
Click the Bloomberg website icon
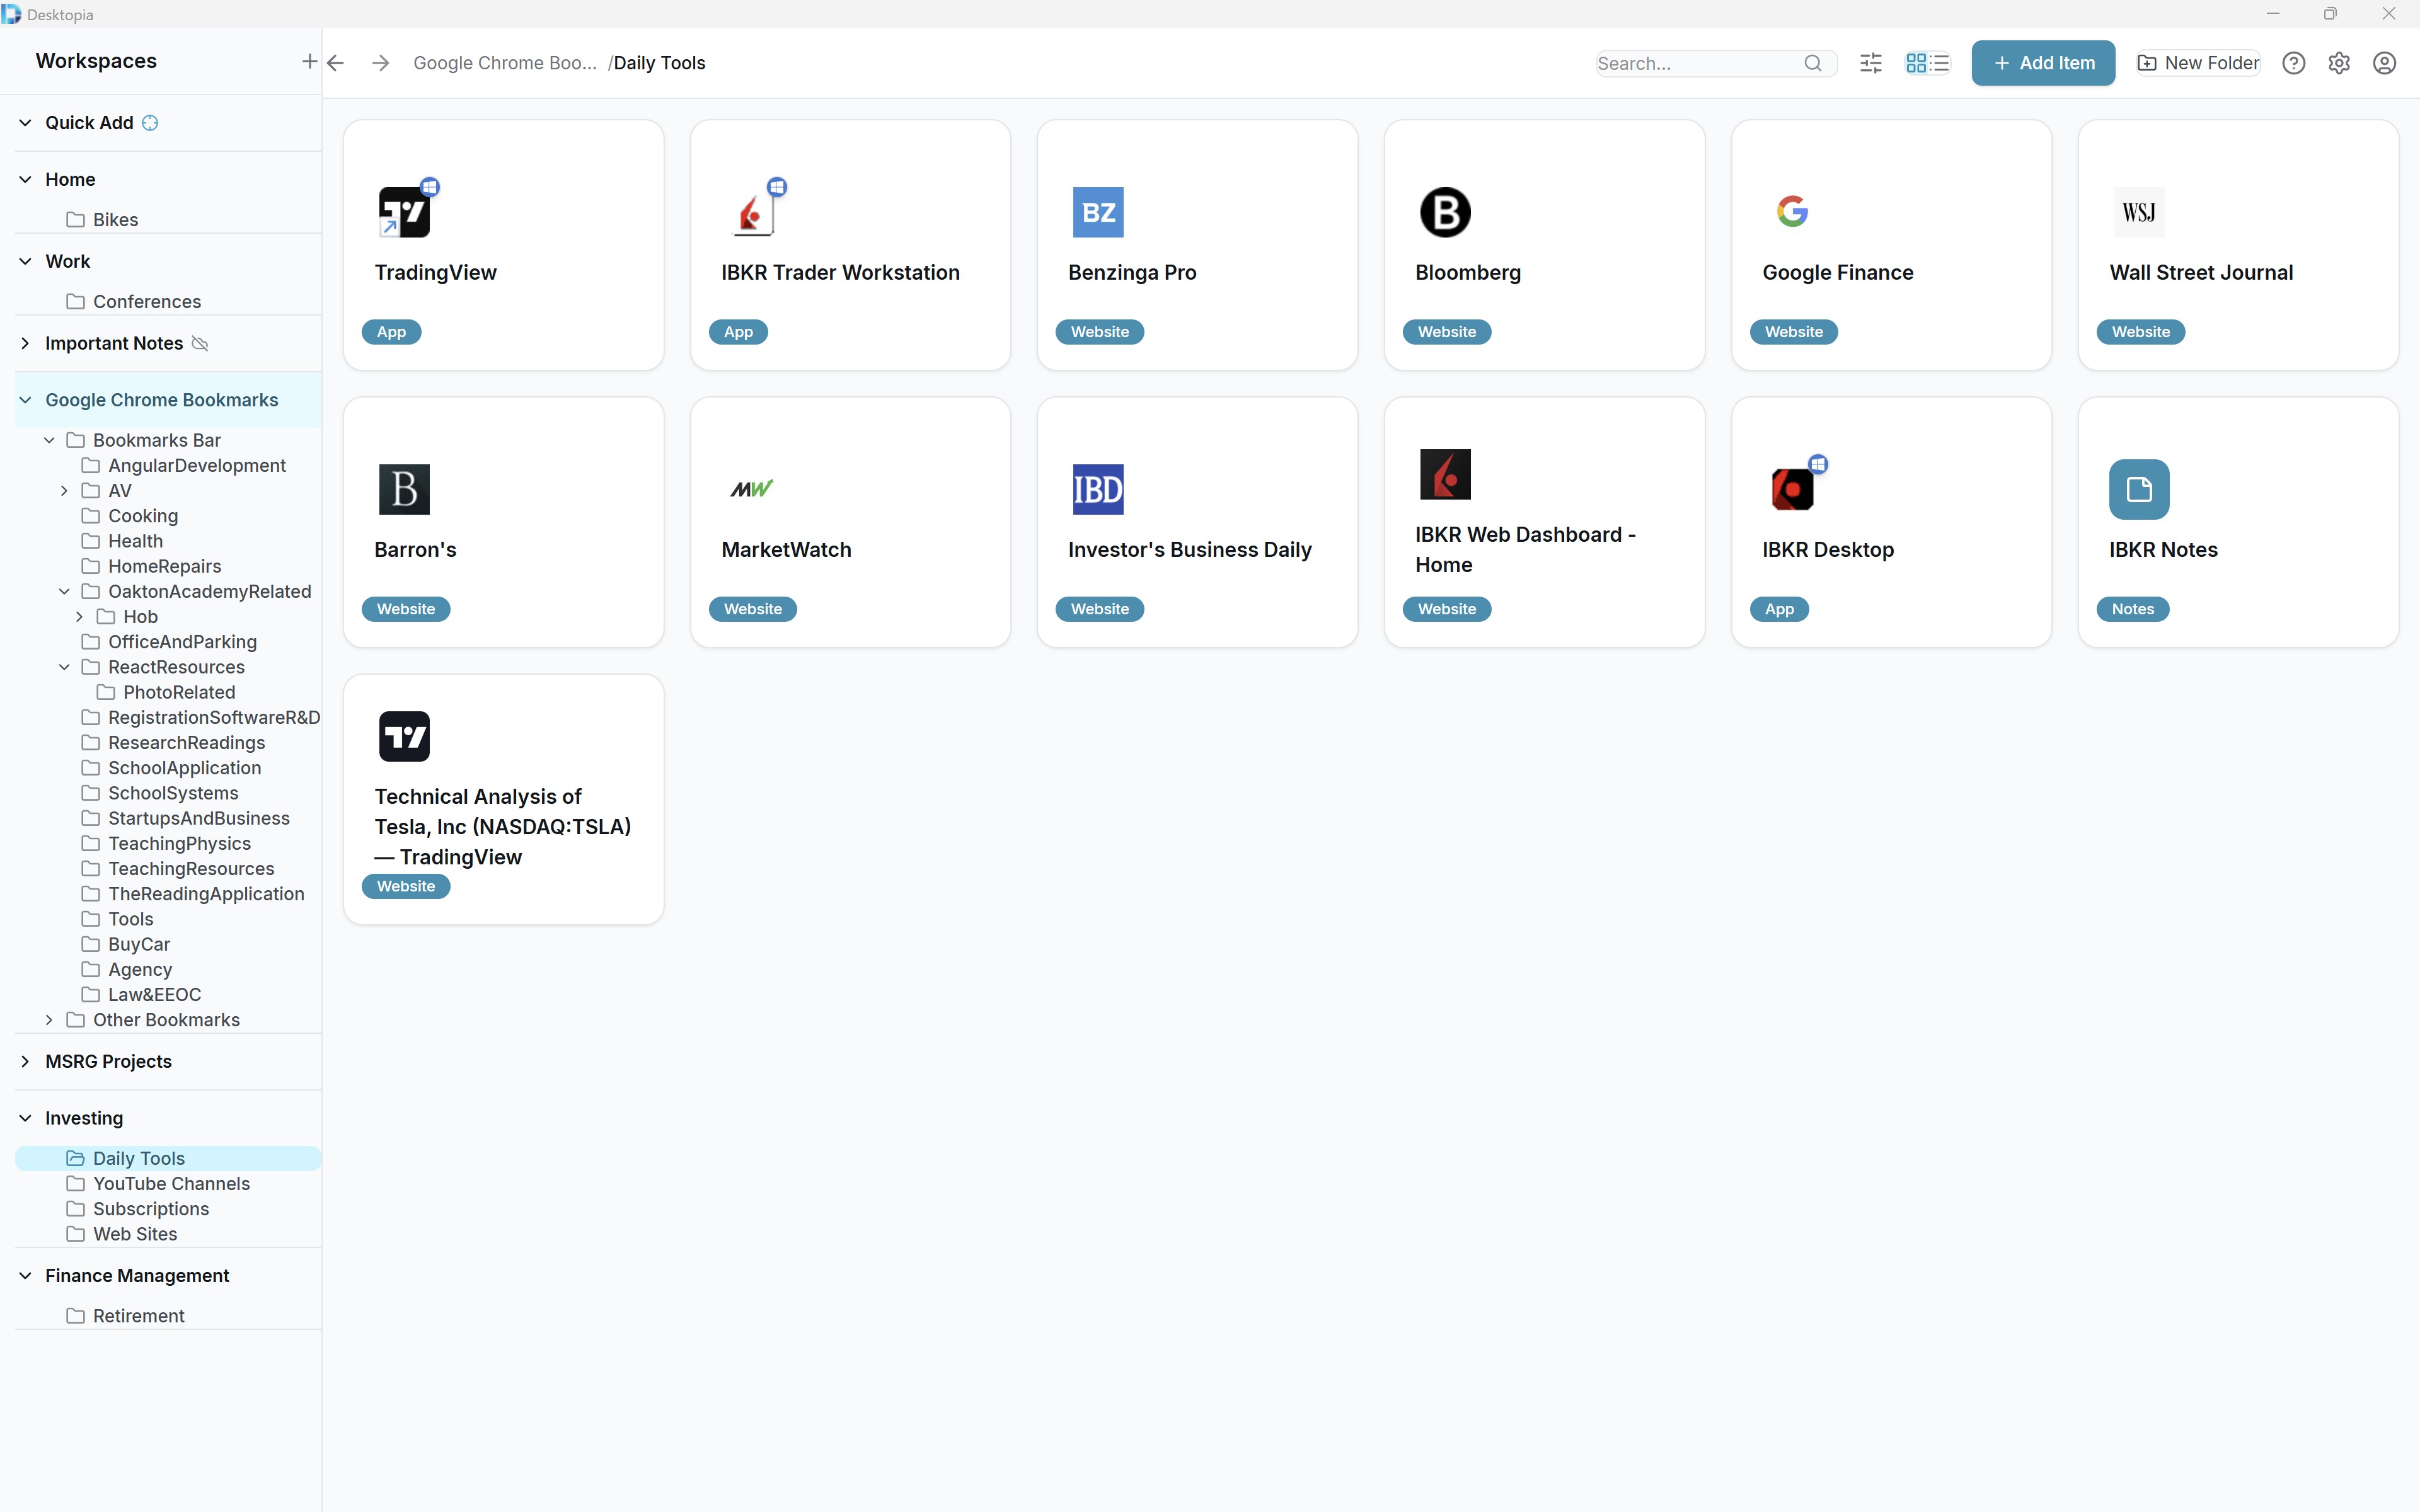(x=1446, y=212)
